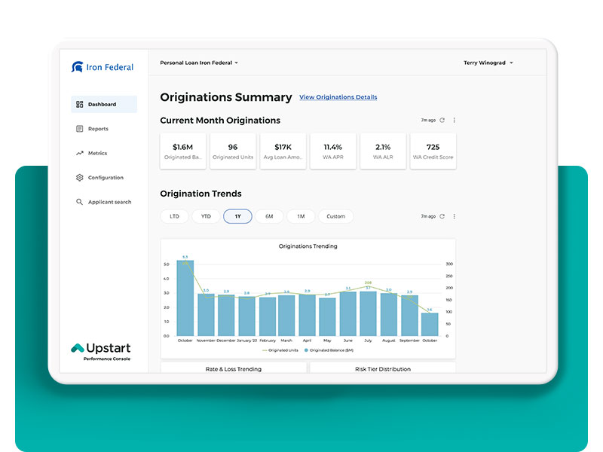Click the July bar in chart
This screenshot has width=603, height=452.
point(368,313)
